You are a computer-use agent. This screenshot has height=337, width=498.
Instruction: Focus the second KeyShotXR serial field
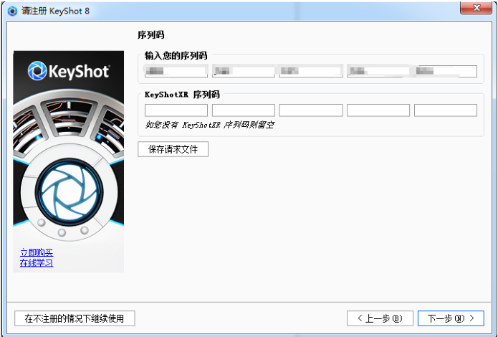click(244, 110)
